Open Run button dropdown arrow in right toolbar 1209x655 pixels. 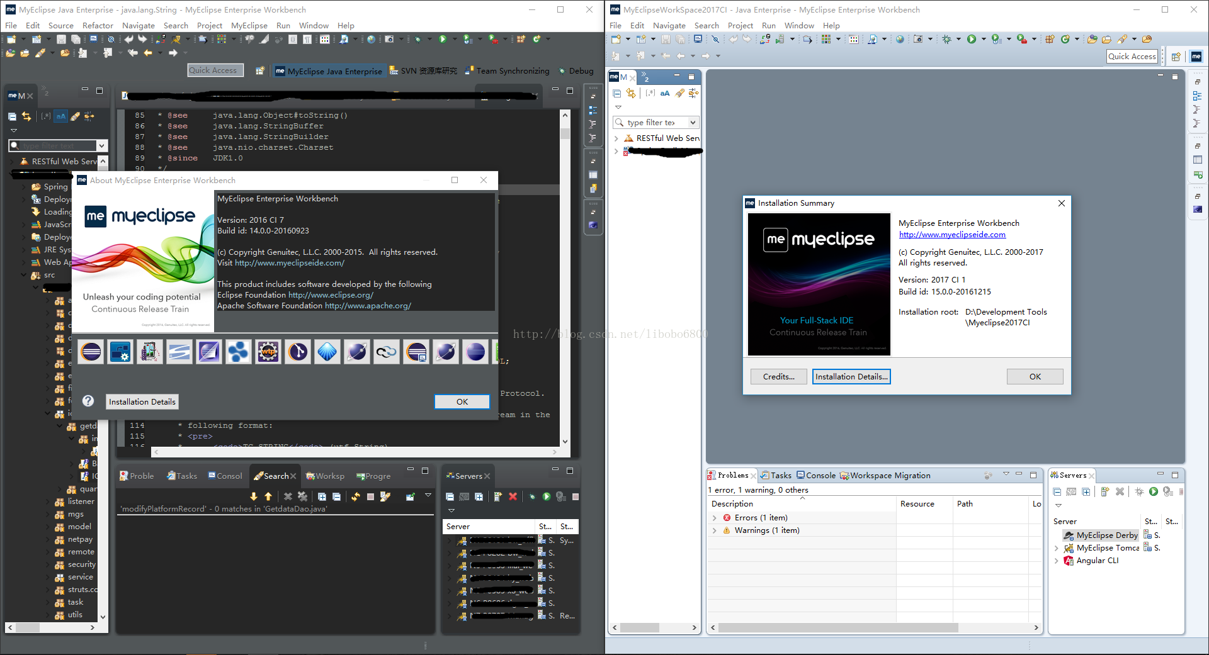tap(984, 39)
